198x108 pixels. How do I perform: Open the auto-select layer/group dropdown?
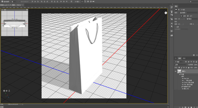pos(14,1)
